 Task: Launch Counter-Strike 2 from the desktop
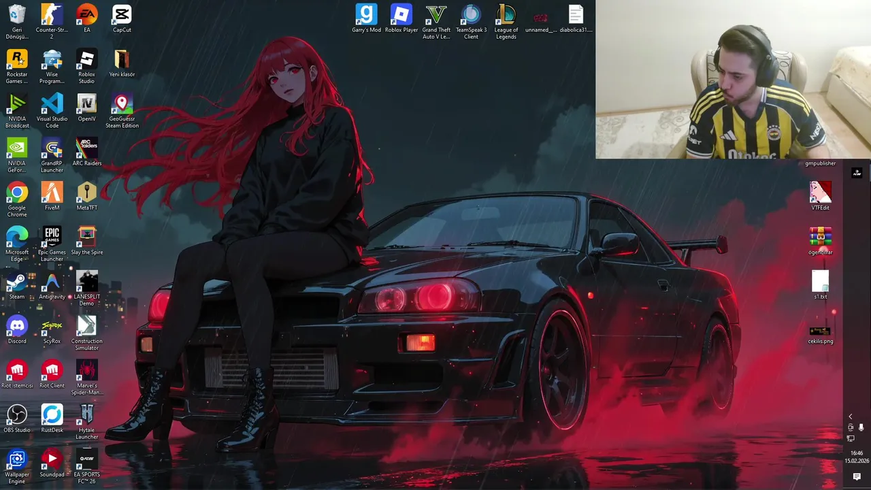click(x=52, y=22)
